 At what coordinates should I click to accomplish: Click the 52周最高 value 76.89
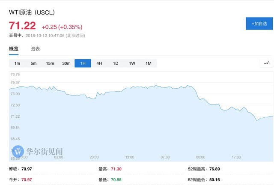click(214, 169)
